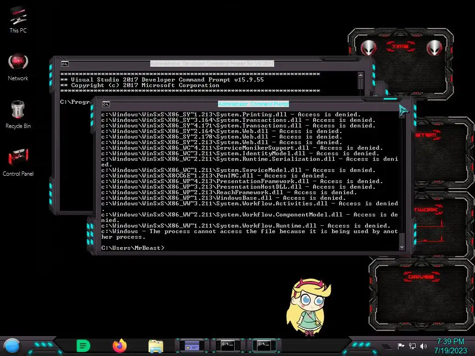Click the Star Butterfly desktop mascot
Image resolution: width=475 pixels, height=356 pixels.
click(x=308, y=307)
